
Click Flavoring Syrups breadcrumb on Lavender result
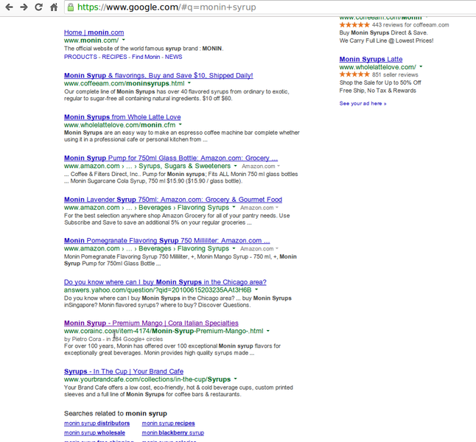pos(203,208)
